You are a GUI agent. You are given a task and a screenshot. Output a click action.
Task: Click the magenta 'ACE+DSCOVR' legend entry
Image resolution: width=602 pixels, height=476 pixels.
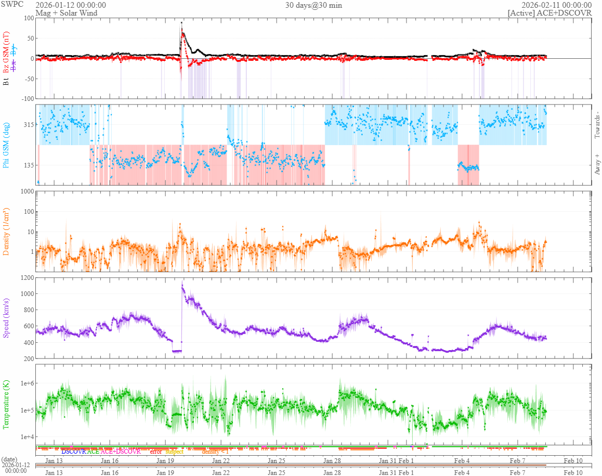tap(121, 452)
